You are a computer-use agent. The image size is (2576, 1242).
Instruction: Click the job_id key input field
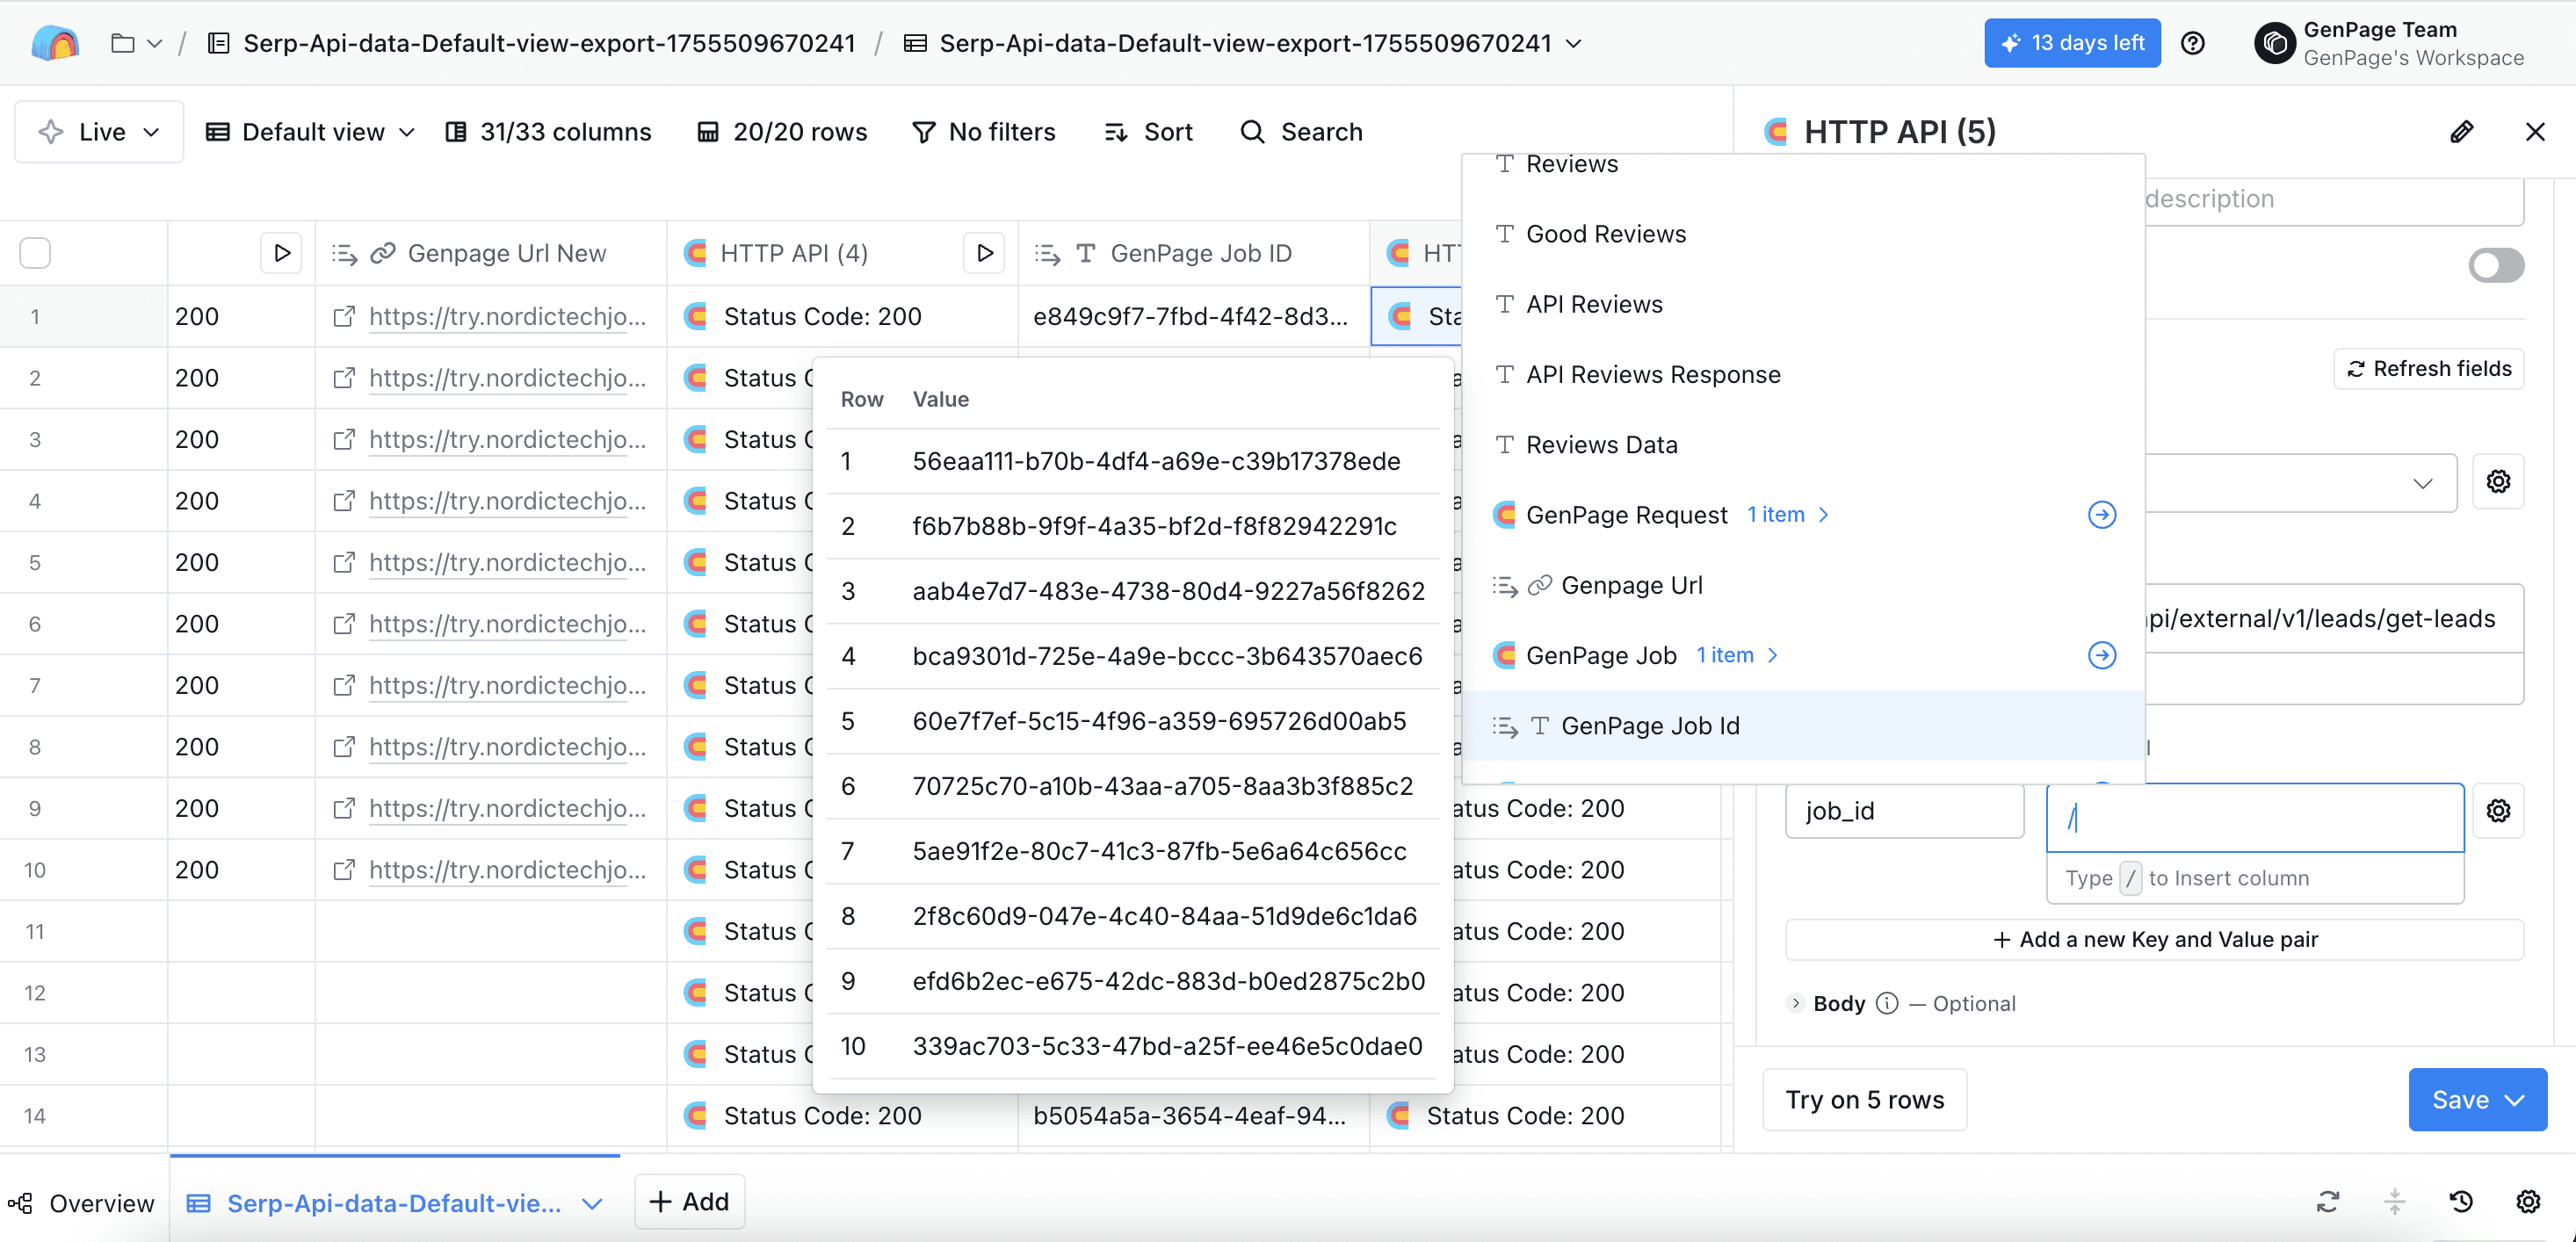point(1904,811)
